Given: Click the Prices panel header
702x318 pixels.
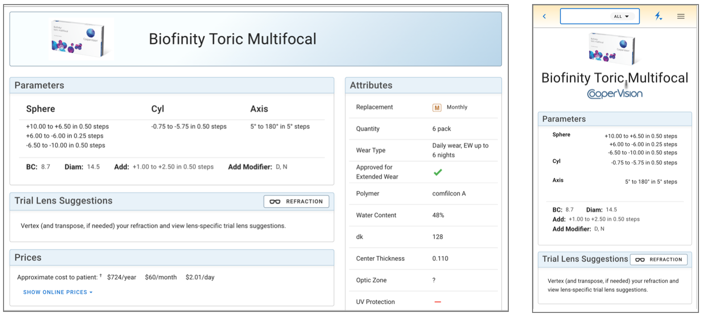Looking at the screenshot, I should pyautogui.click(x=28, y=257).
